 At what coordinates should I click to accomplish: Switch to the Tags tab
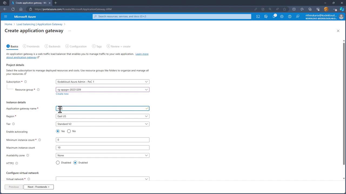pos(97,46)
